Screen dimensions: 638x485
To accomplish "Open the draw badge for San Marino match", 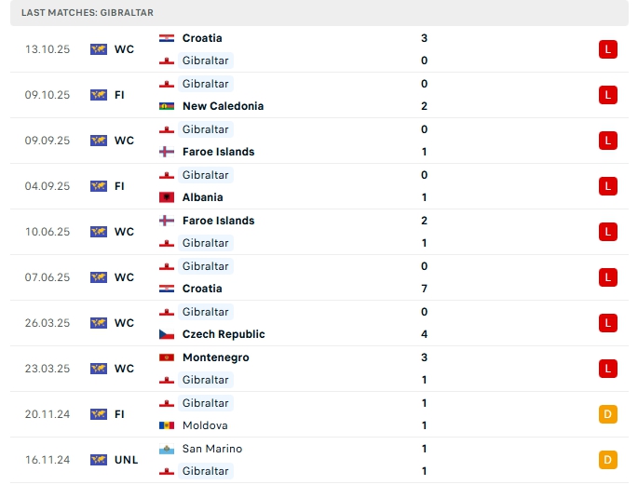I will (x=608, y=460).
